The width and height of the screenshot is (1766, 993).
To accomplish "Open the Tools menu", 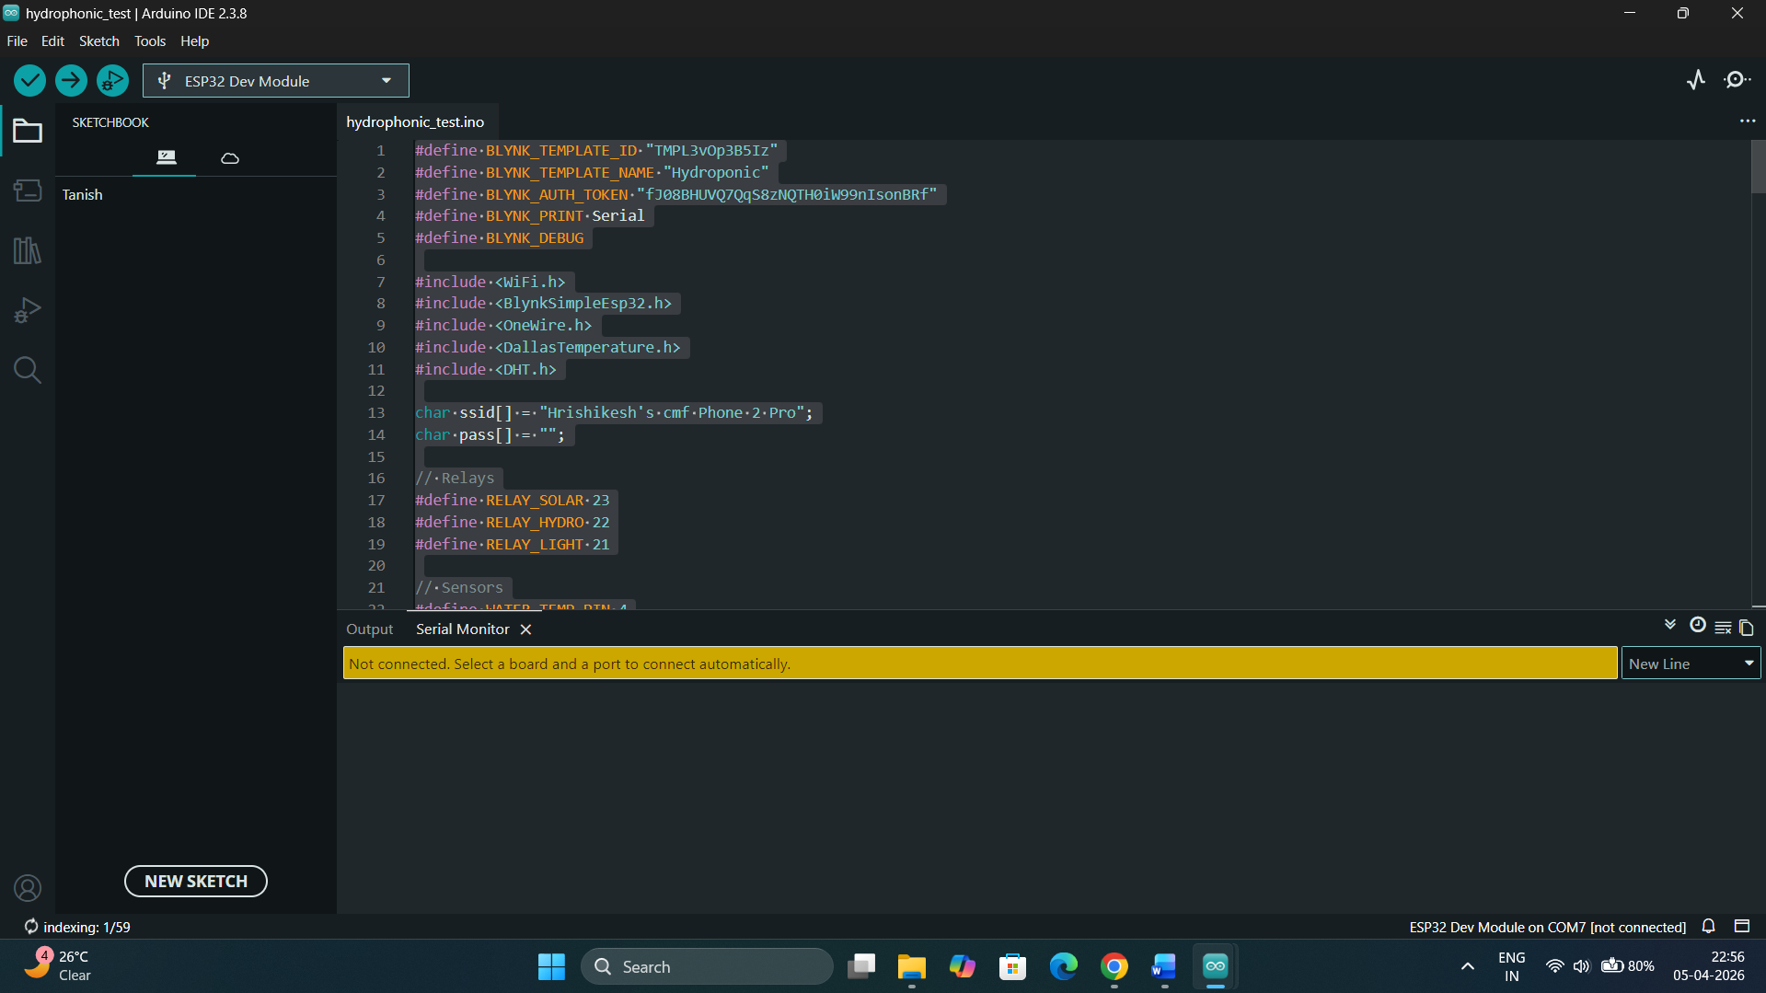I will [150, 41].
